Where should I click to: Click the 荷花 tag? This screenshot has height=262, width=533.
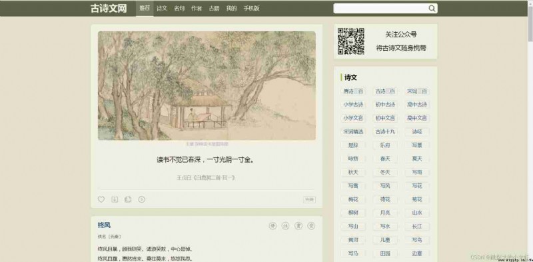coord(385,199)
